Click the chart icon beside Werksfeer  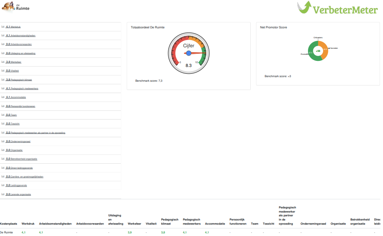[3, 62]
